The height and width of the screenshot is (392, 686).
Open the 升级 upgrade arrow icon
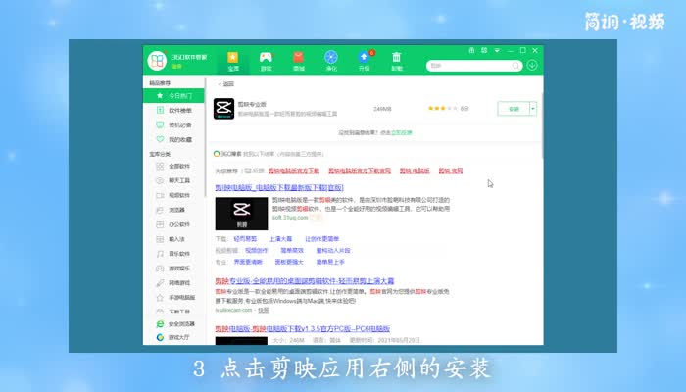click(x=365, y=60)
